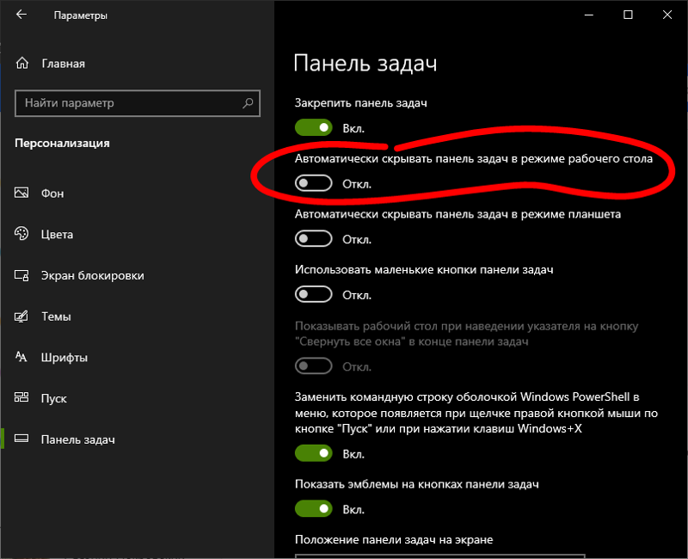
Task: Disable Закрепить панель задач toggle
Action: pyautogui.click(x=313, y=127)
